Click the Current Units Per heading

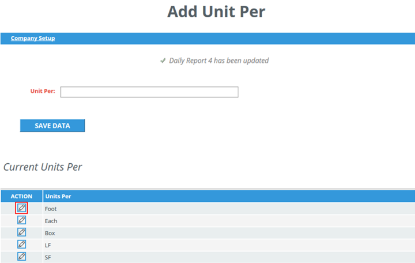(x=43, y=167)
